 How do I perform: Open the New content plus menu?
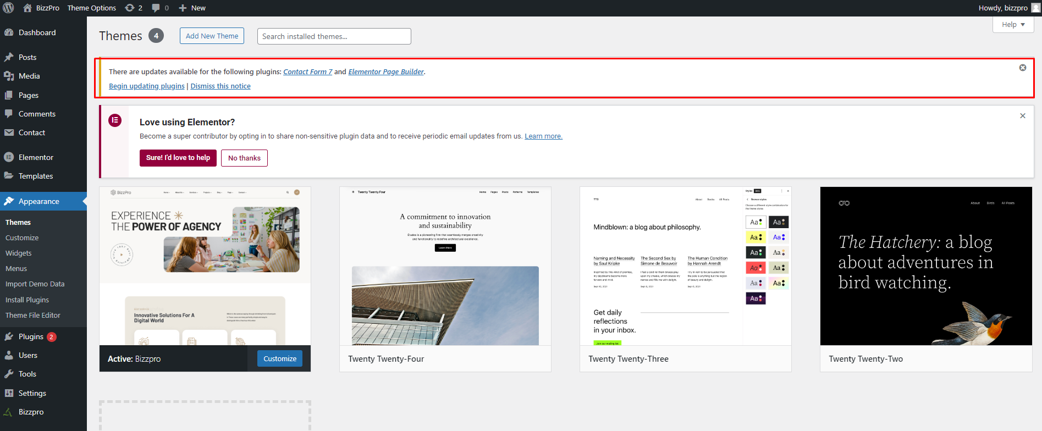[192, 8]
